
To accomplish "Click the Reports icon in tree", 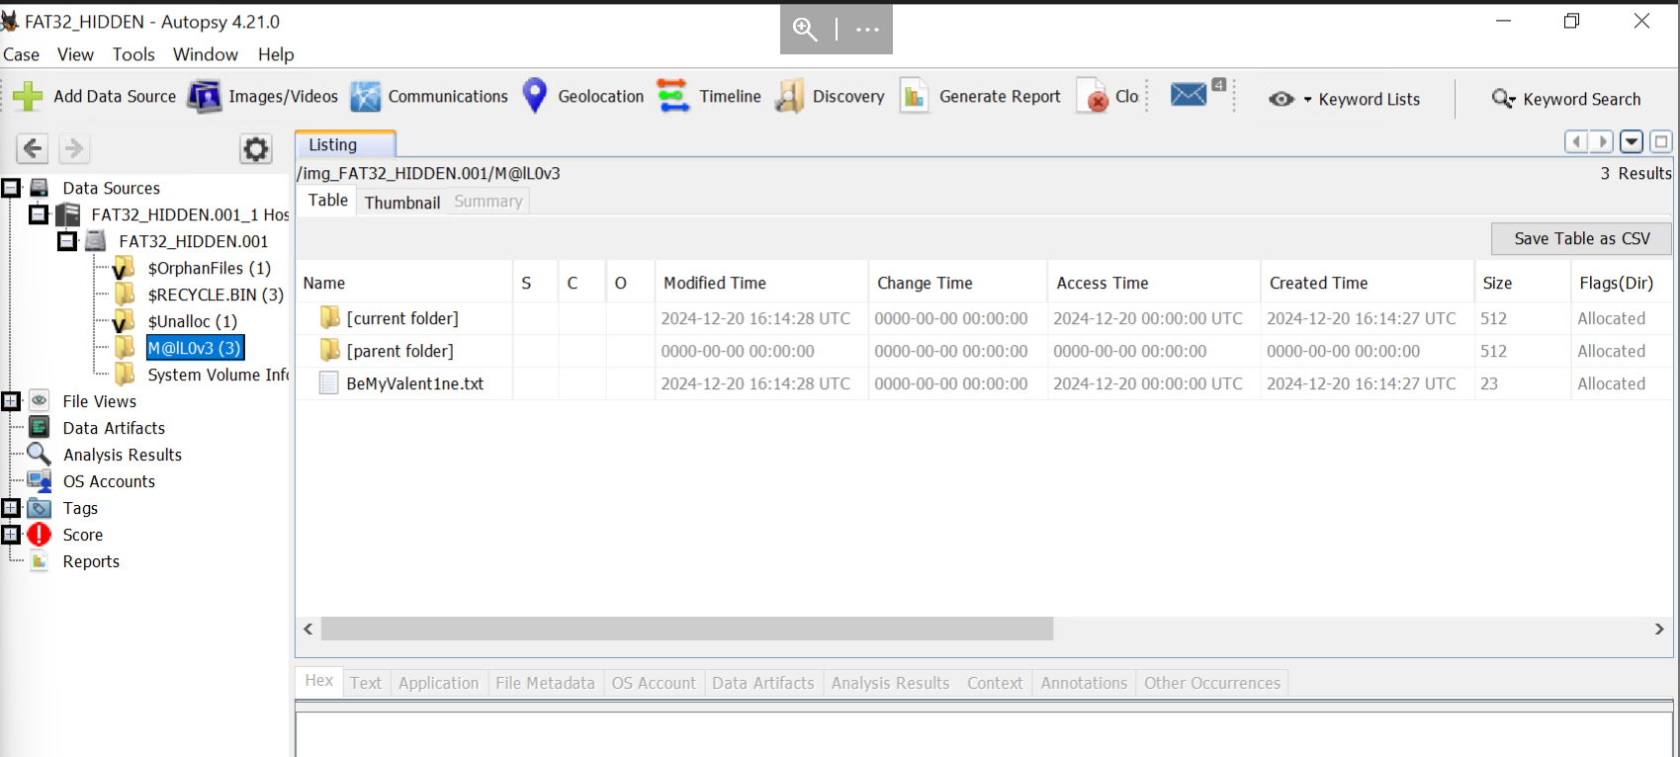I will 40,561.
